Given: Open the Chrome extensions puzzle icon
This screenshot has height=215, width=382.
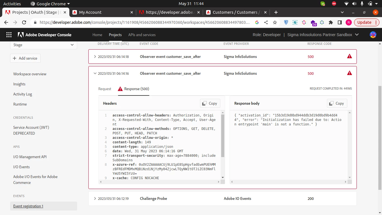Looking at the screenshot, I should (x=331, y=22).
